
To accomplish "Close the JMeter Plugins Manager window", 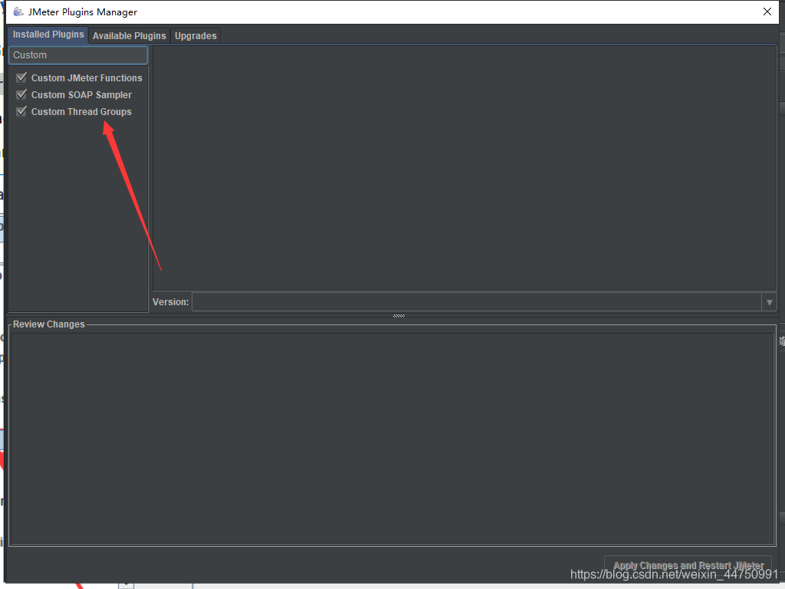I will (767, 12).
